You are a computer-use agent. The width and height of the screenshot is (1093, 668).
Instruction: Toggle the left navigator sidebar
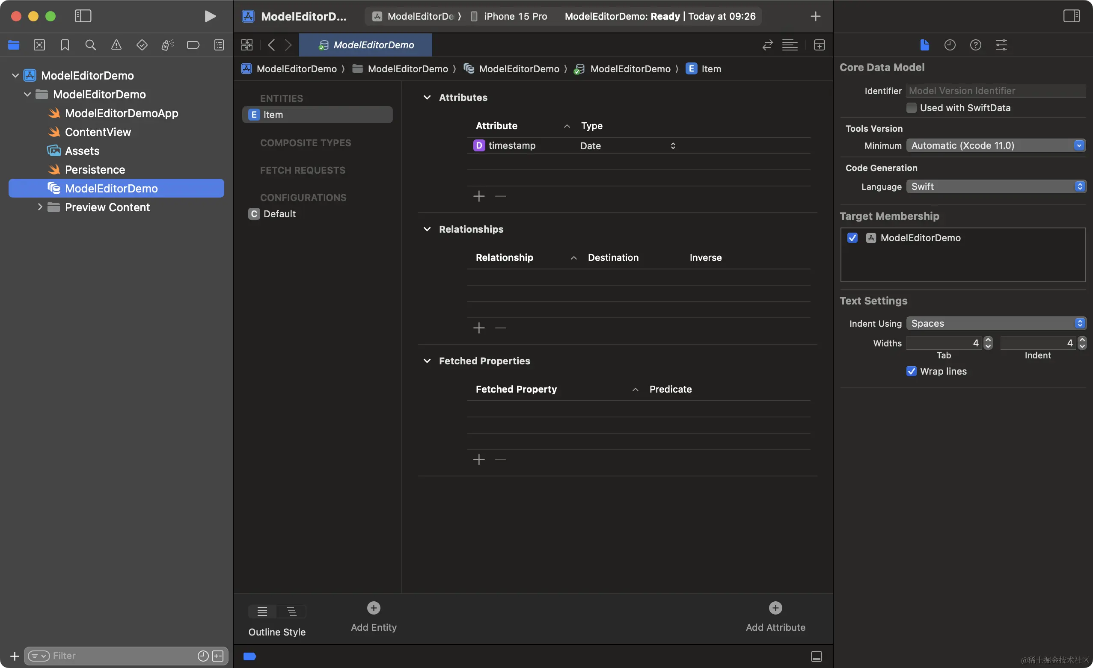coord(83,16)
